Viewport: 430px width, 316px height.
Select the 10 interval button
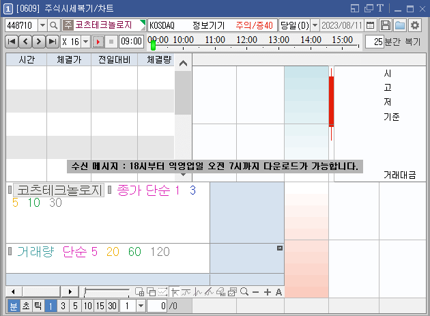click(88, 306)
